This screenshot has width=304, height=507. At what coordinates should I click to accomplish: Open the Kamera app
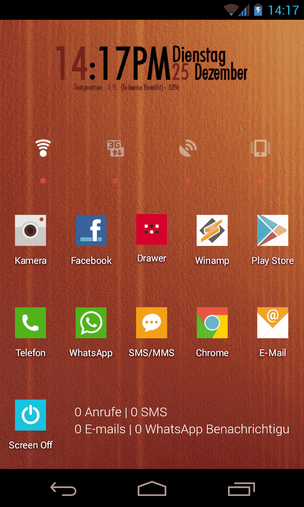tap(30, 230)
